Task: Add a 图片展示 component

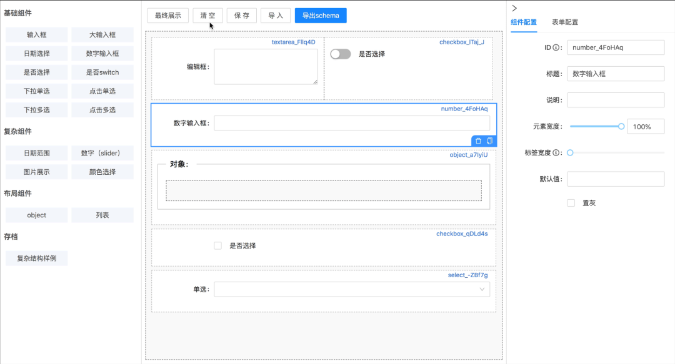Action: tap(37, 172)
